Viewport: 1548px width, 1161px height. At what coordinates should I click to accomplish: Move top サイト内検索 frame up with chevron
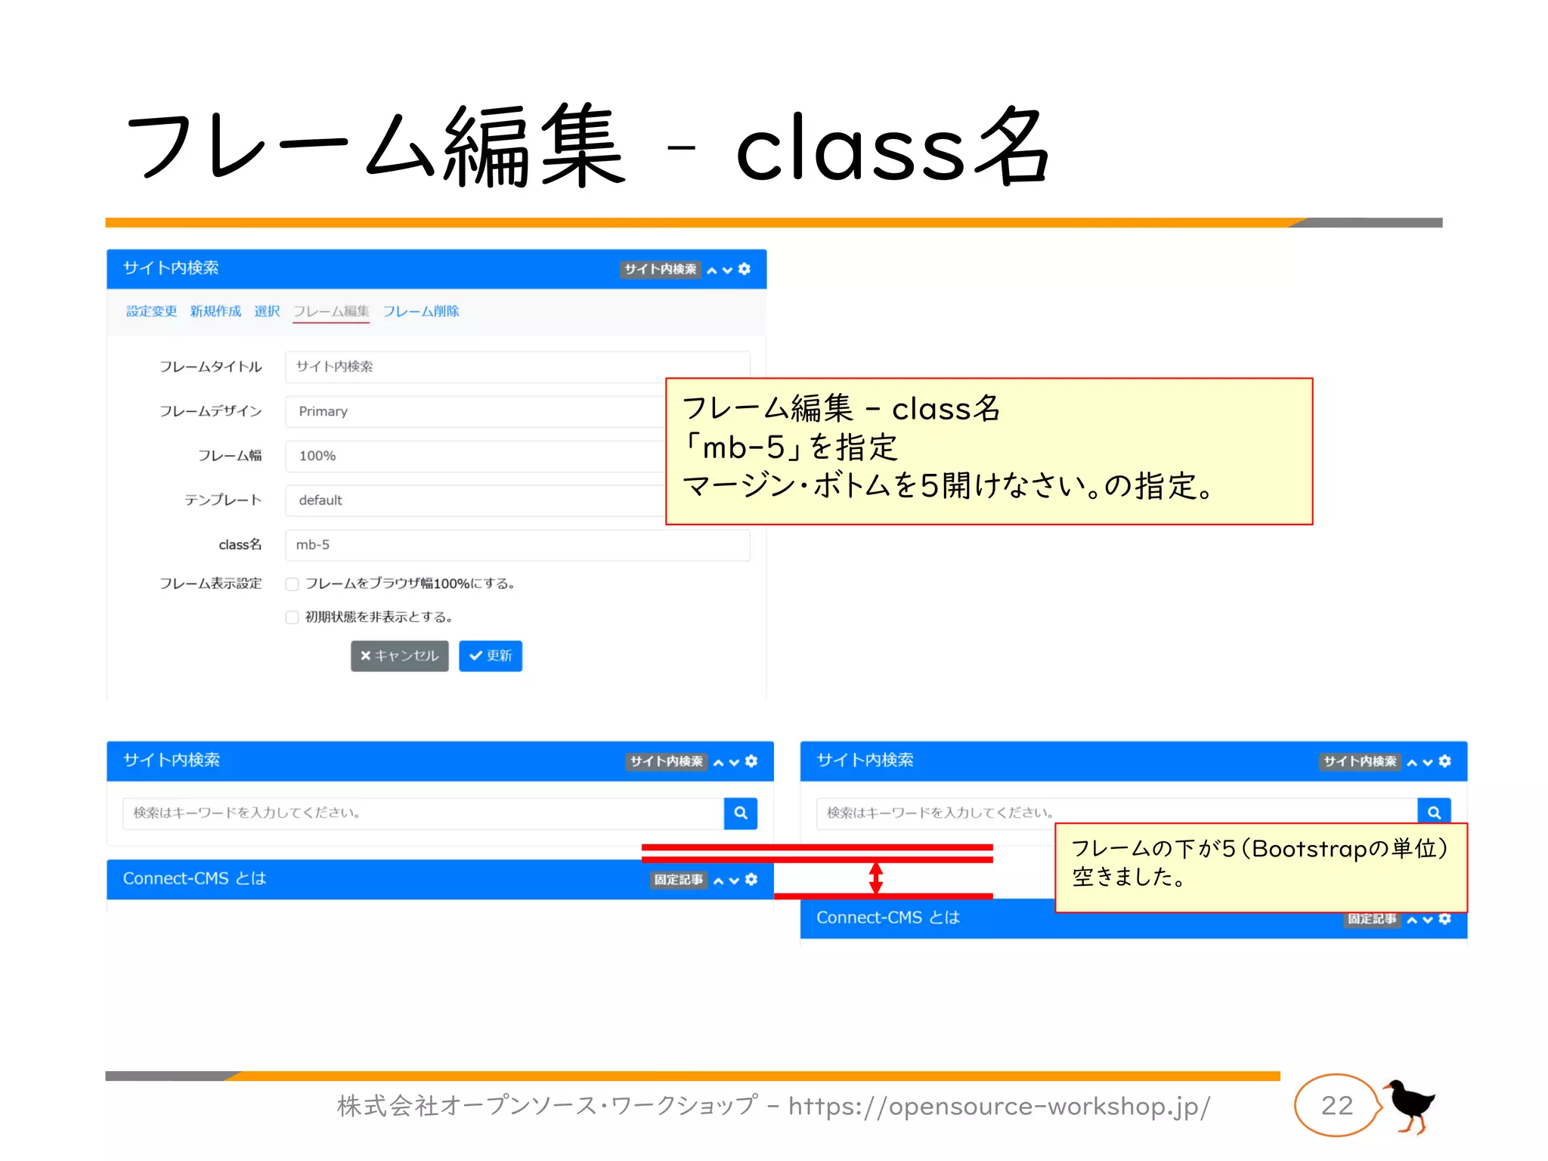(711, 270)
